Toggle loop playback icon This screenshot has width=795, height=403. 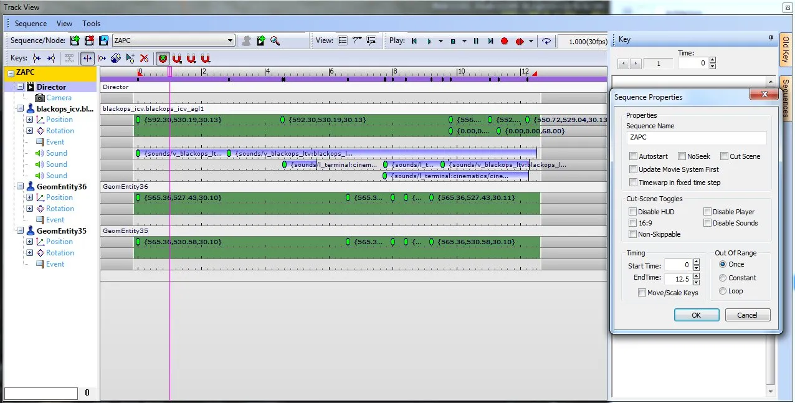[x=546, y=41]
